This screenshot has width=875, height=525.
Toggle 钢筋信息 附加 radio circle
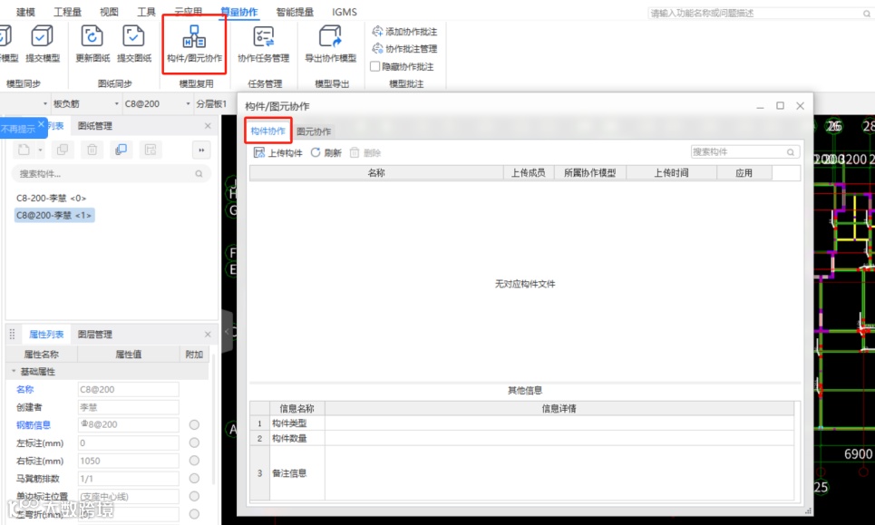click(x=194, y=424)
